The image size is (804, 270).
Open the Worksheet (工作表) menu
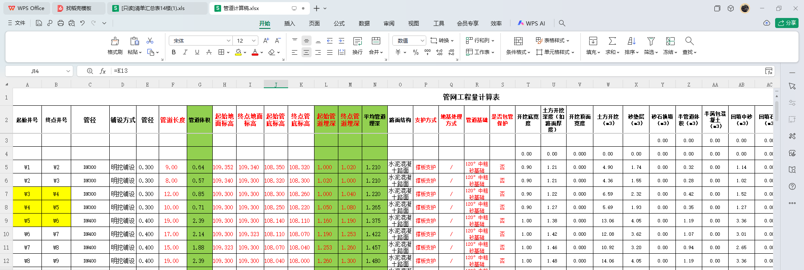[x=480, y=52]
